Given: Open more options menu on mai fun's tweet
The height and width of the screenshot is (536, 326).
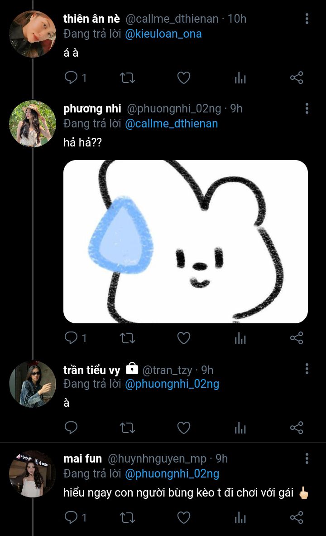Looking at the screenshot, I should point(307,458).
